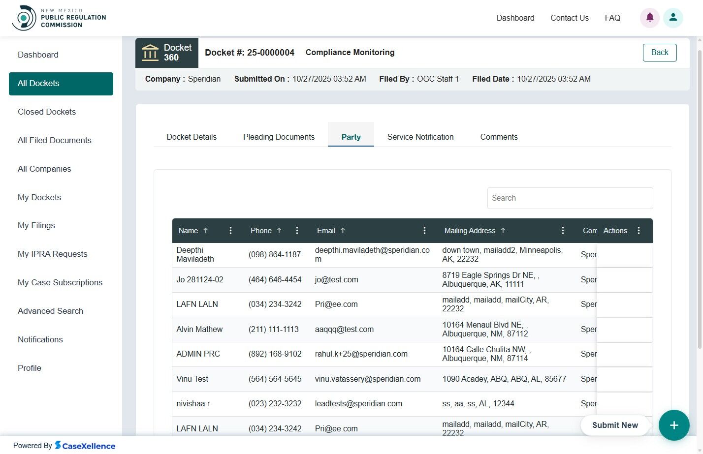Open the notifications bell icon
Image resolution: width=703 pixels, height=454 pixels.
click(649, 18)
